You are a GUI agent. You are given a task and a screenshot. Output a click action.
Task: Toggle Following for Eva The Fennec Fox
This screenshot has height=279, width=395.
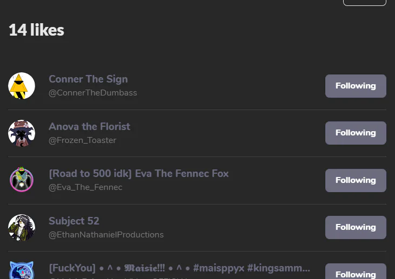point(356,180)
